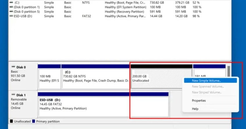This screenshot has height=129, width=246.
Task: Click the Disk 0 partition 5 volume icon
Action: (11, 11)
